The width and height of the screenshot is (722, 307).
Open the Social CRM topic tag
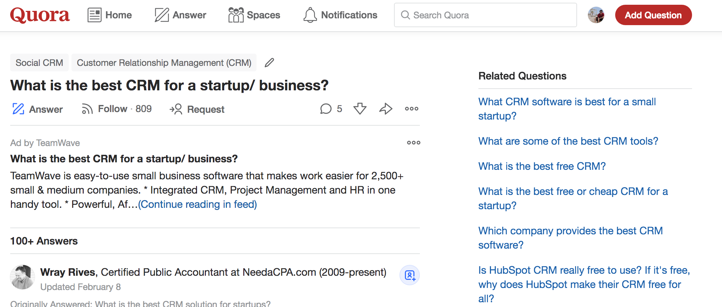point(39,62)
